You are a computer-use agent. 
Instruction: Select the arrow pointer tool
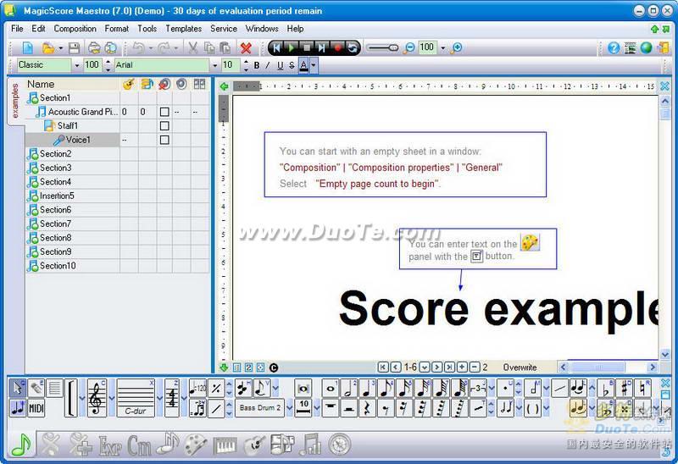click(17, 388)
